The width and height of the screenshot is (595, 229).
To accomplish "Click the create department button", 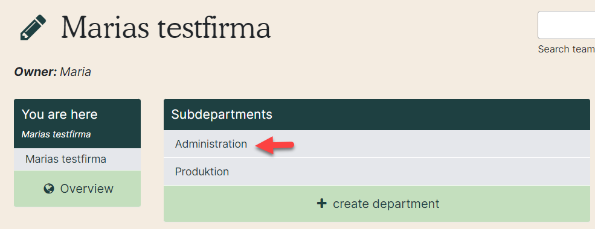I will click(x=377, y=204).
